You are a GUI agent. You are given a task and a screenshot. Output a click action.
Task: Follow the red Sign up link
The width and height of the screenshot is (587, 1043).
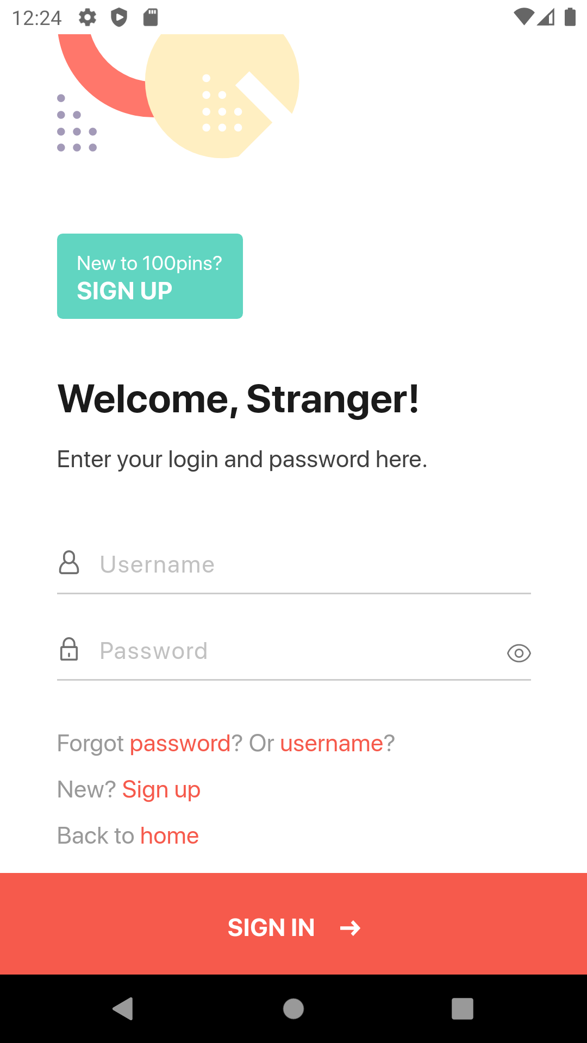pos(161,789)
